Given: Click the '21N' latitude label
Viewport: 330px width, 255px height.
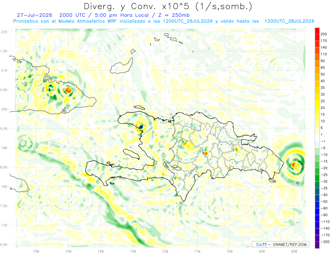Looking at the screenshot, I should (4, 70).
